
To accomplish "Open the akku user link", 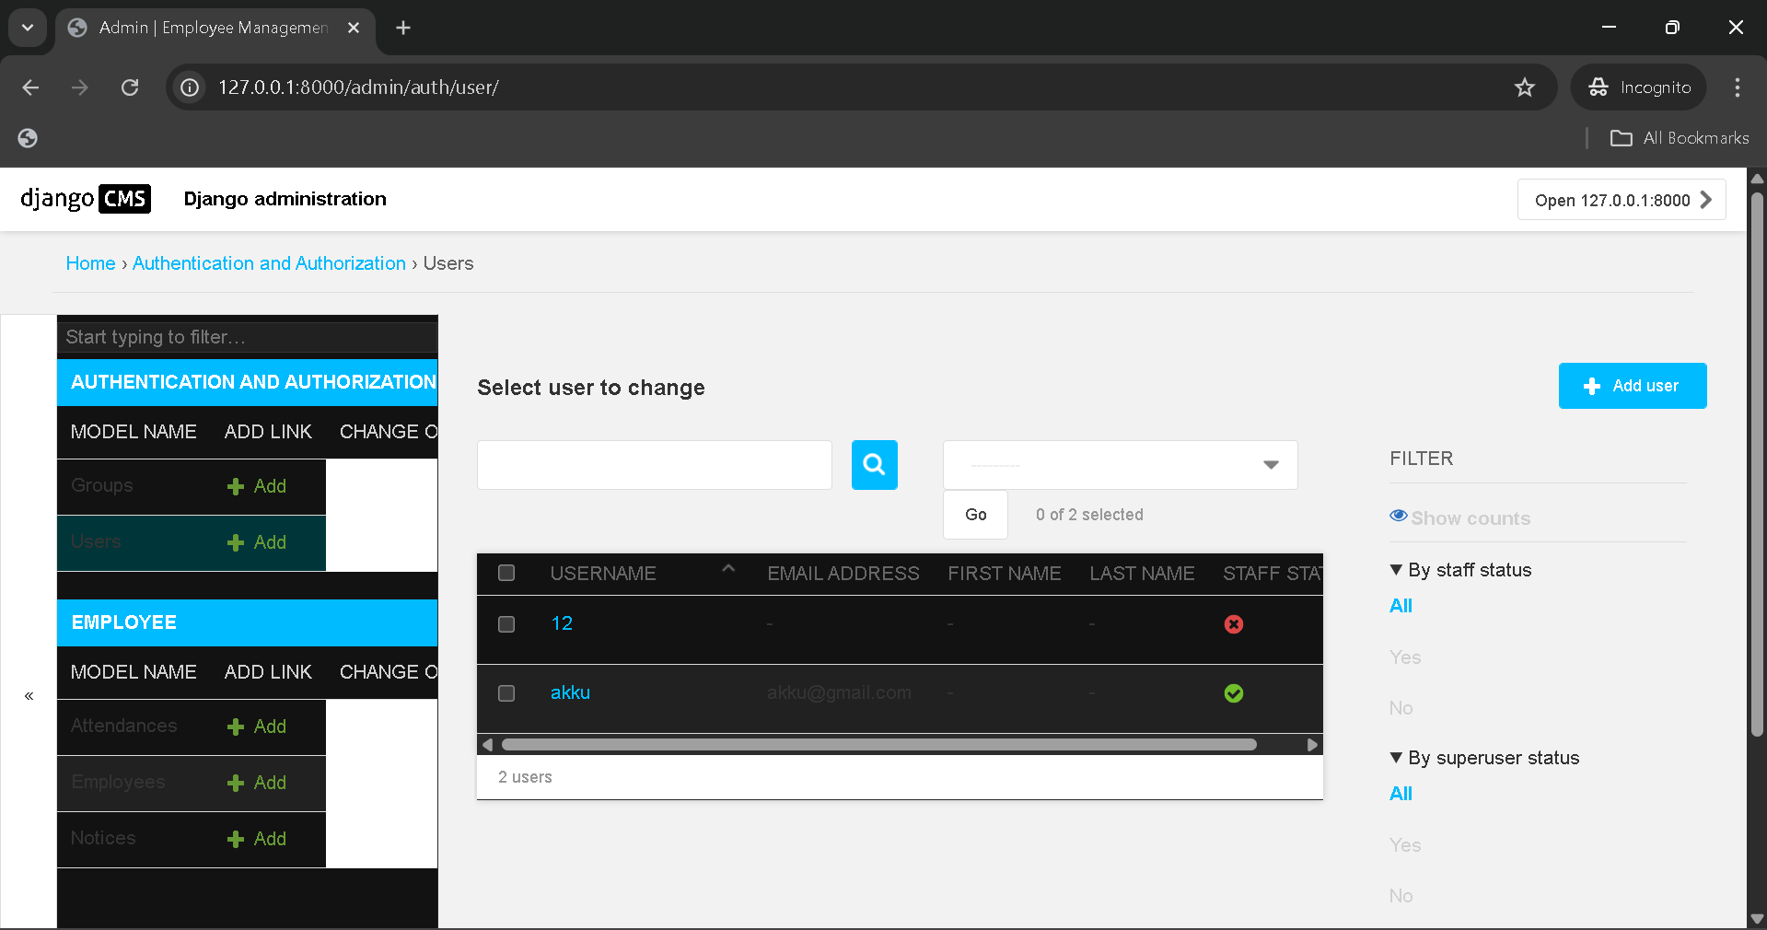I will tap(570, 692).
